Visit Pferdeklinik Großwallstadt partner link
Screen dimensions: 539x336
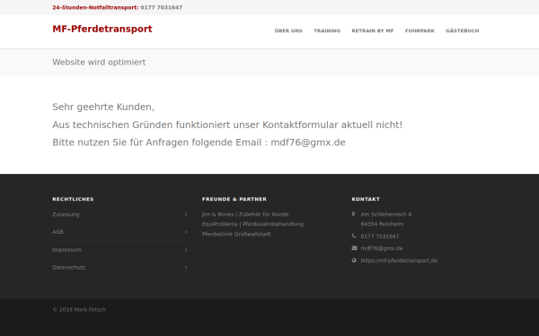[x=236, y=234]
